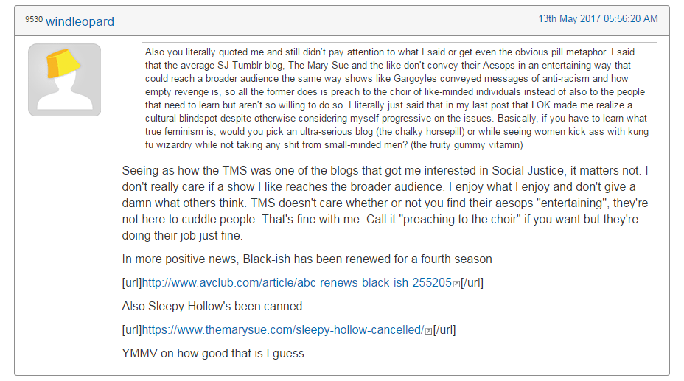684x381 pixels.
Task: Open the 13th May 2017 timestamp permalink
Action: [598, 18]
